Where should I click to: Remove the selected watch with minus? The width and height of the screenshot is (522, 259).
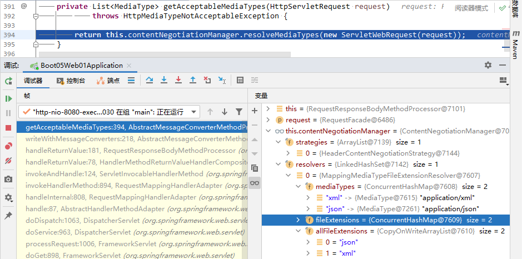coord(255,125)
